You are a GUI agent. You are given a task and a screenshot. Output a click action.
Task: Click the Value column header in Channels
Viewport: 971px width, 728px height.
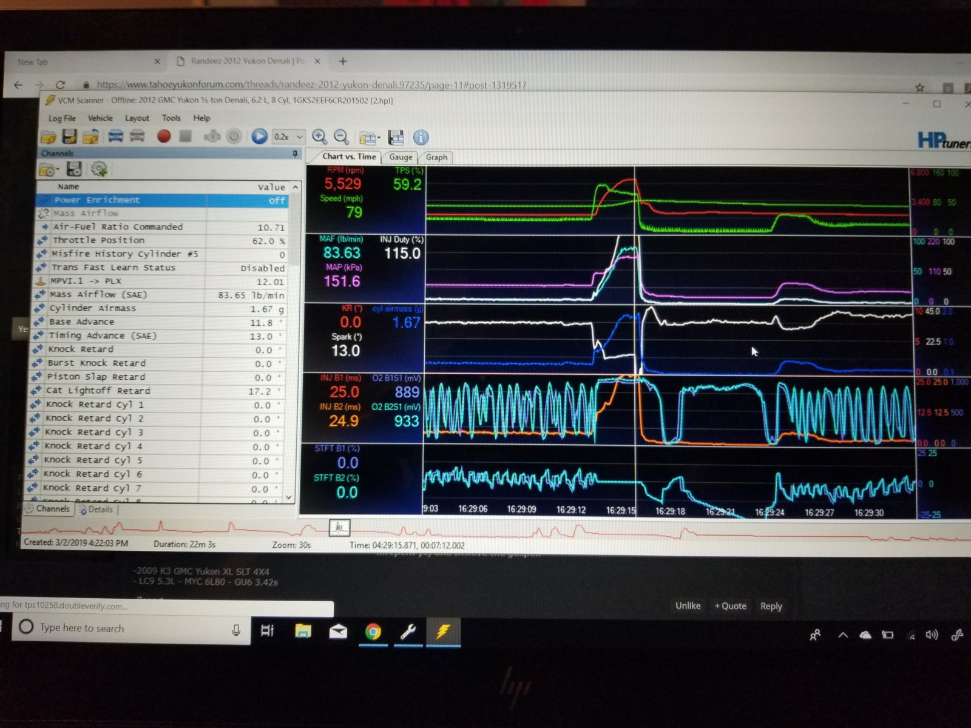(271, 187)
